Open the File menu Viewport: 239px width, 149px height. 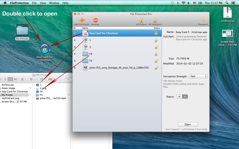(x=34, y=3)
